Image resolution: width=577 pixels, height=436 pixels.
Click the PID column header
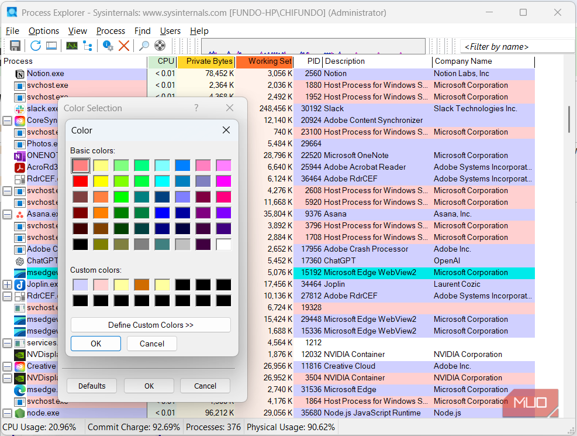308,61
